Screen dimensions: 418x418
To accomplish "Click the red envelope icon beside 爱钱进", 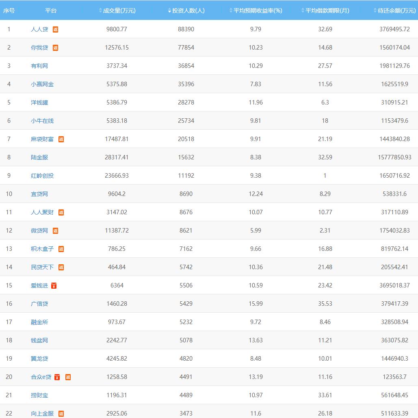I will coord(54,285).
